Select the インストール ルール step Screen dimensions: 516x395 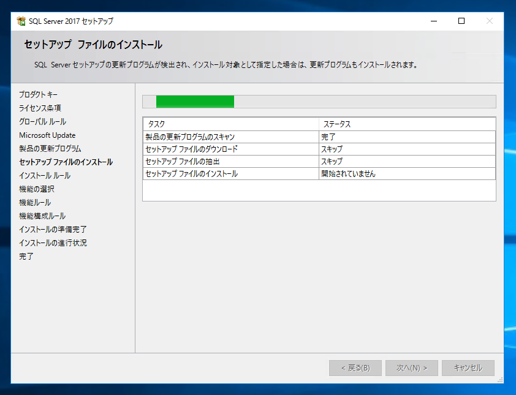(45, 176)
